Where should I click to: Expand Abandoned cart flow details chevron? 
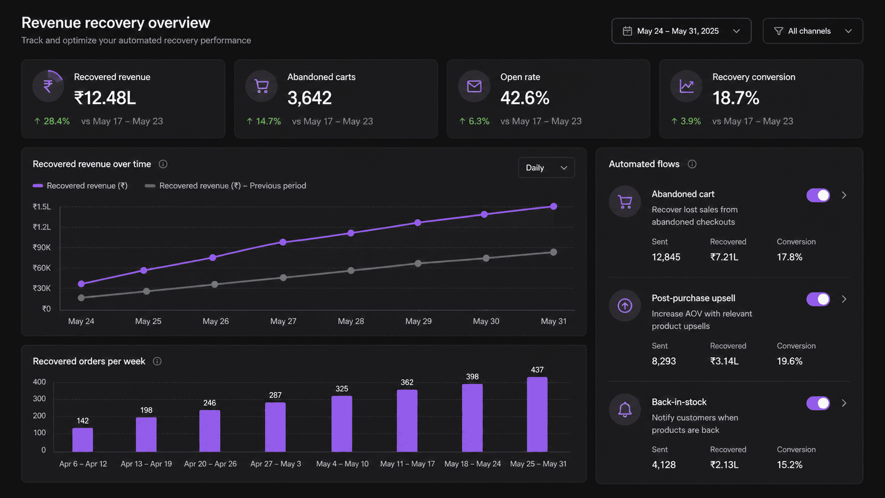pyautogui.click(x=844, y=195)
